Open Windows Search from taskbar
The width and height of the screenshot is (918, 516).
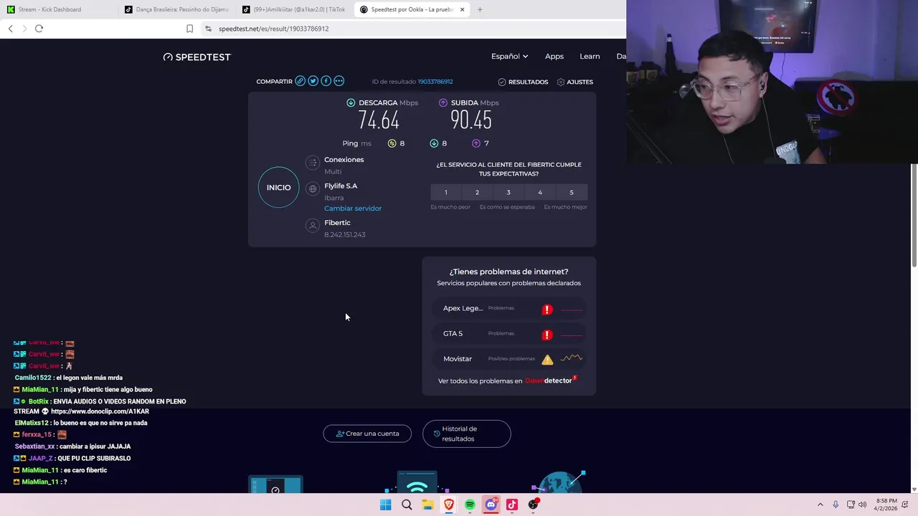[407, 505]
